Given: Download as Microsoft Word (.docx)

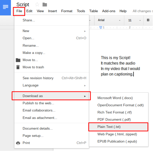Looking at the screenshot, I should point(118,98).
